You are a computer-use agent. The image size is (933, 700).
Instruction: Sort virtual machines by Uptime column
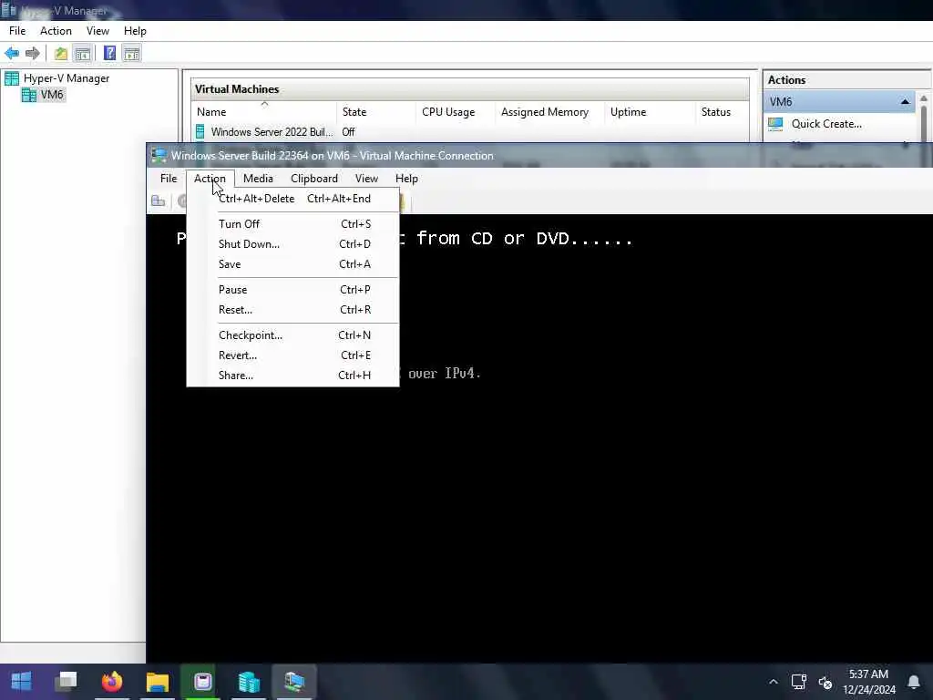[x=650, y=112]
